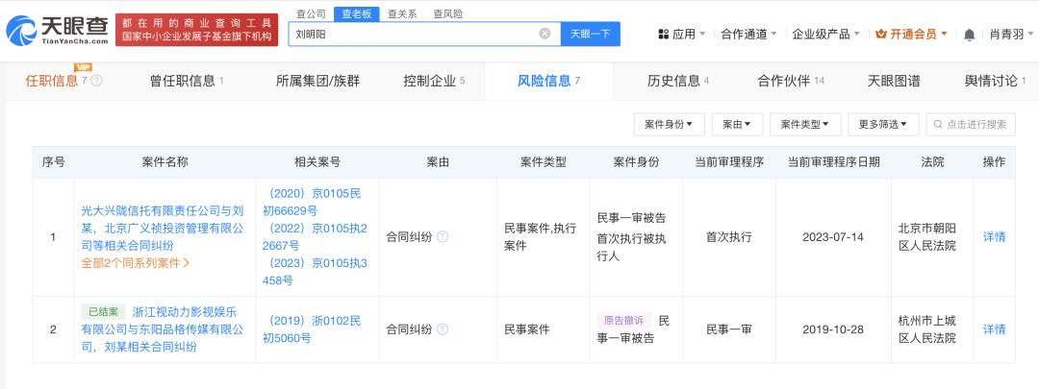Image resolution: width=1039 pixels, height=389 pixels.
Task: Open 详情 for the 光大兴陇信托 case
Action: [994, 237]
